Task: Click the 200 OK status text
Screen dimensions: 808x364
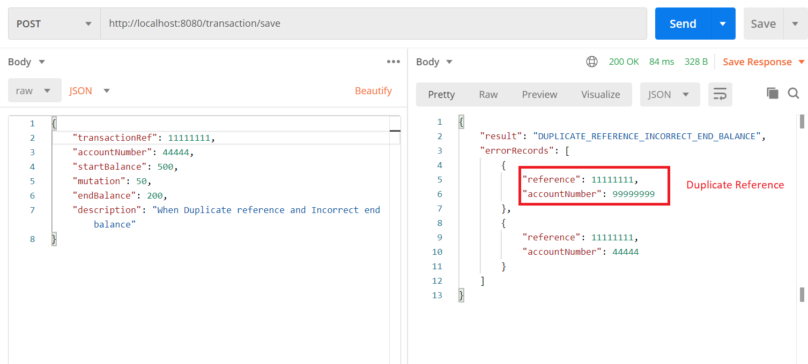Action: click(x=624, y=62)
